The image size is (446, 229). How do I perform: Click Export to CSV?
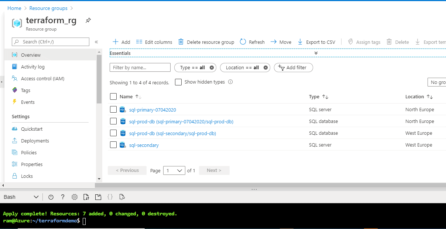[316, 42]
